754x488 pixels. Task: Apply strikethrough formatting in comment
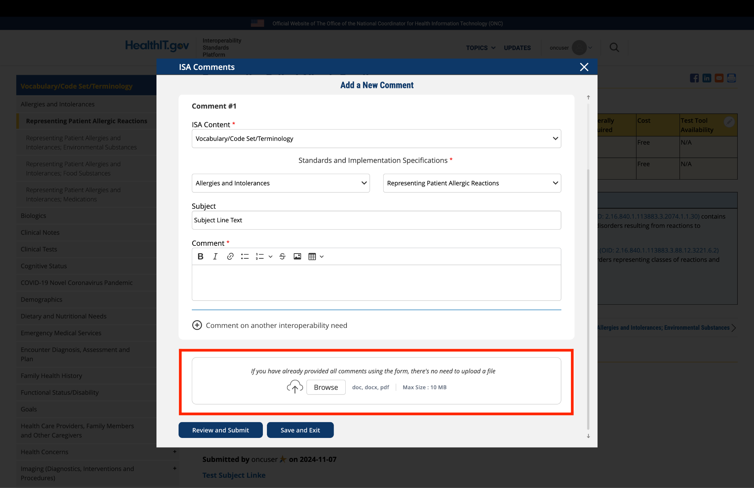click(x=282, y=257)
